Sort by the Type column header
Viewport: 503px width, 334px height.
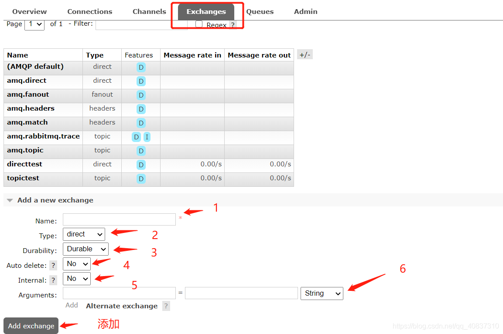pos(95,55)
